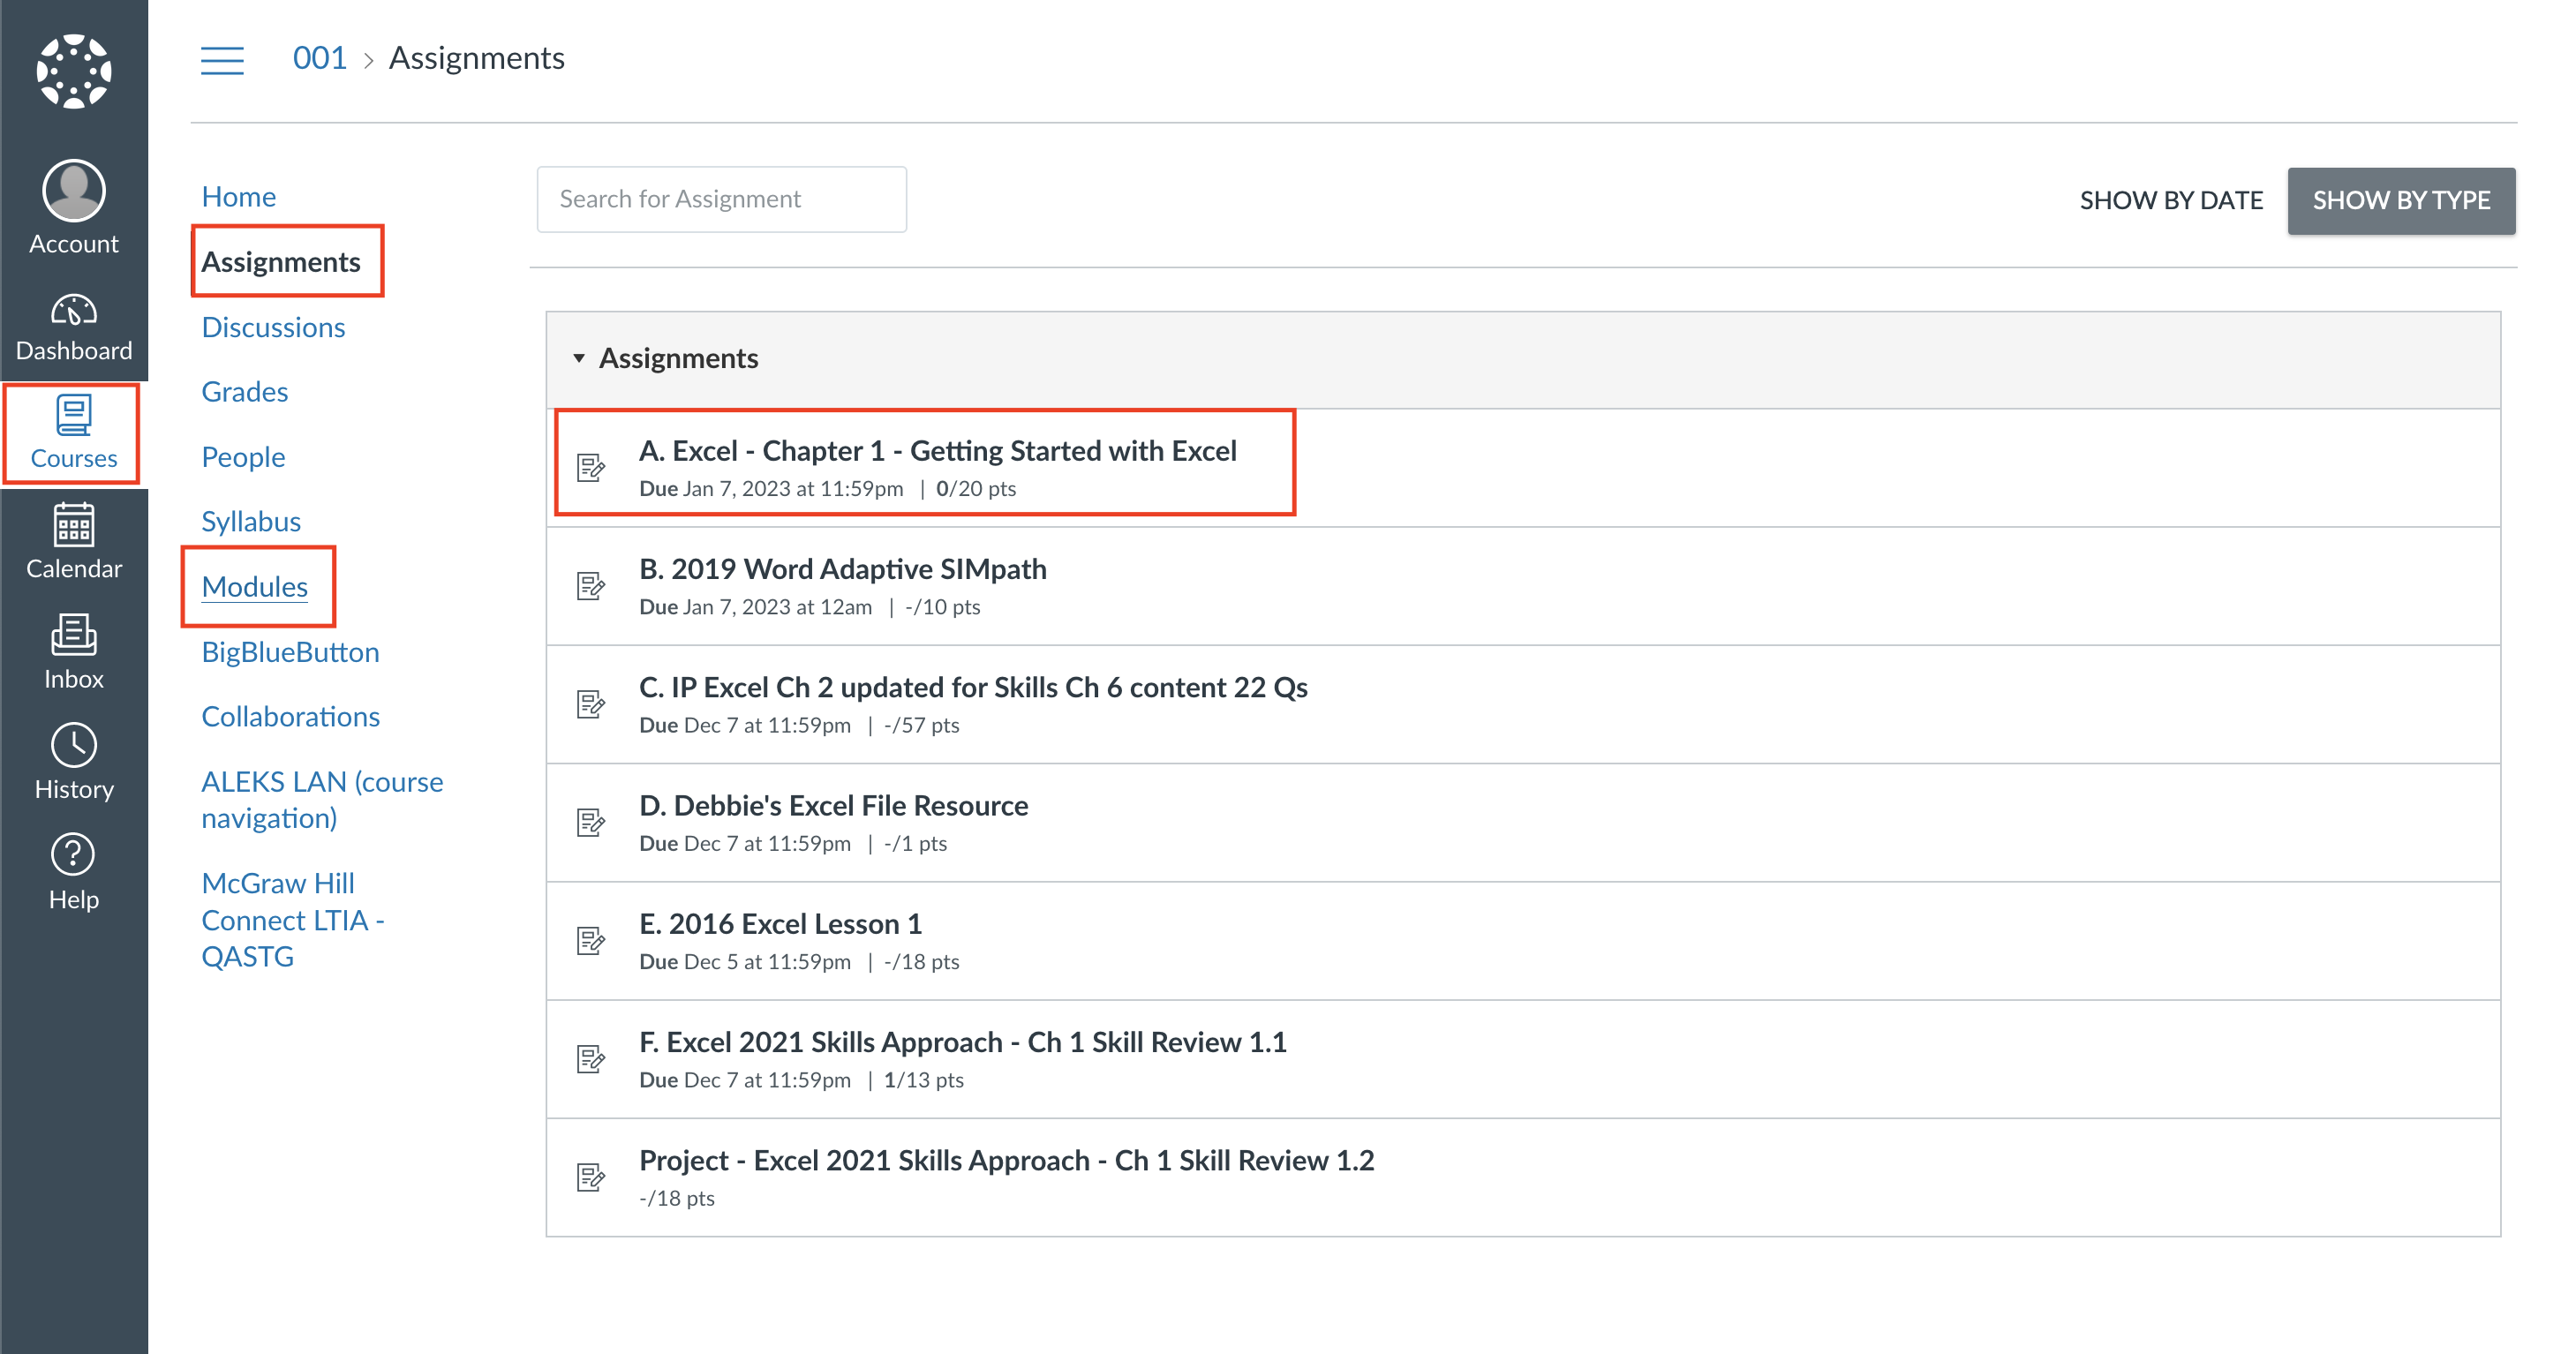Go to the Dashboard icon
The image size is (2576, 1354).
(x=73, y=311)
